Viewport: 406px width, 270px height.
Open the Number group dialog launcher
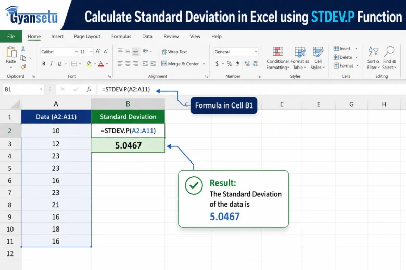pyautogui.click(x=259, y=76)
